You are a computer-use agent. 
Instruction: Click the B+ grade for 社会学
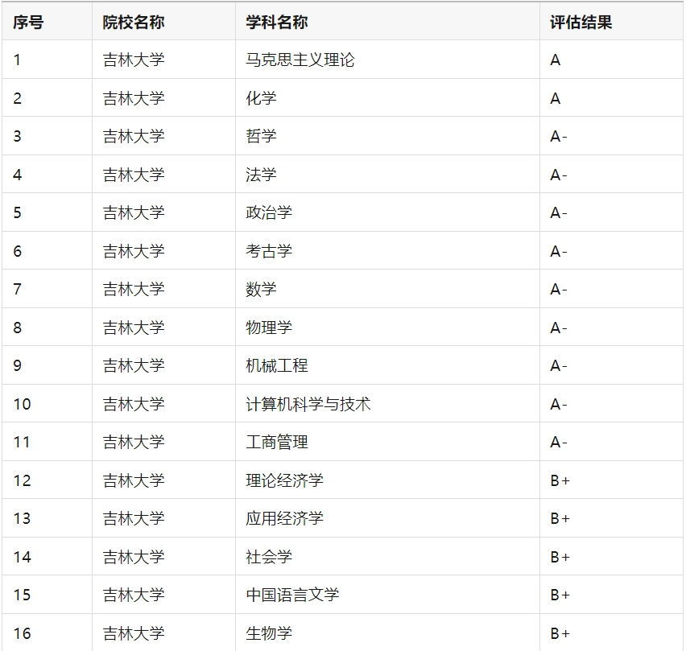coord(560,558)
